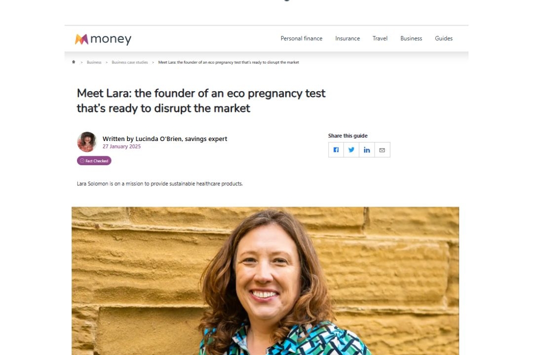
Task: Follow the Business case studies breadcrumb
Action: coord(129,62)
